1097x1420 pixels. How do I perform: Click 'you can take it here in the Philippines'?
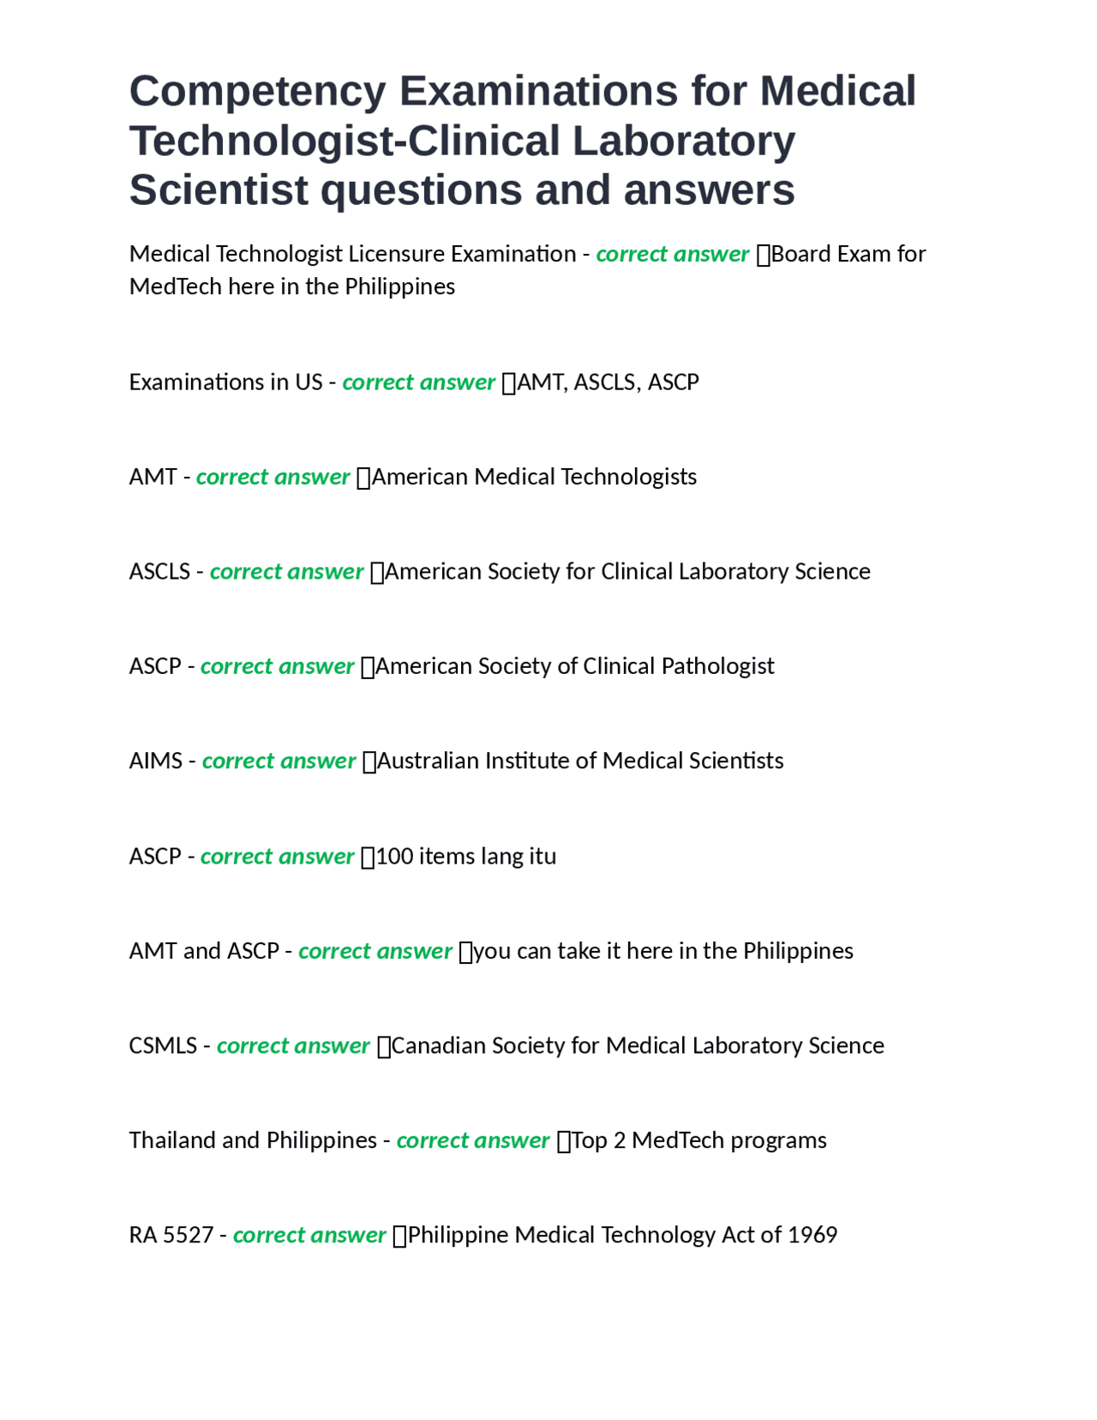click(663, 951)
